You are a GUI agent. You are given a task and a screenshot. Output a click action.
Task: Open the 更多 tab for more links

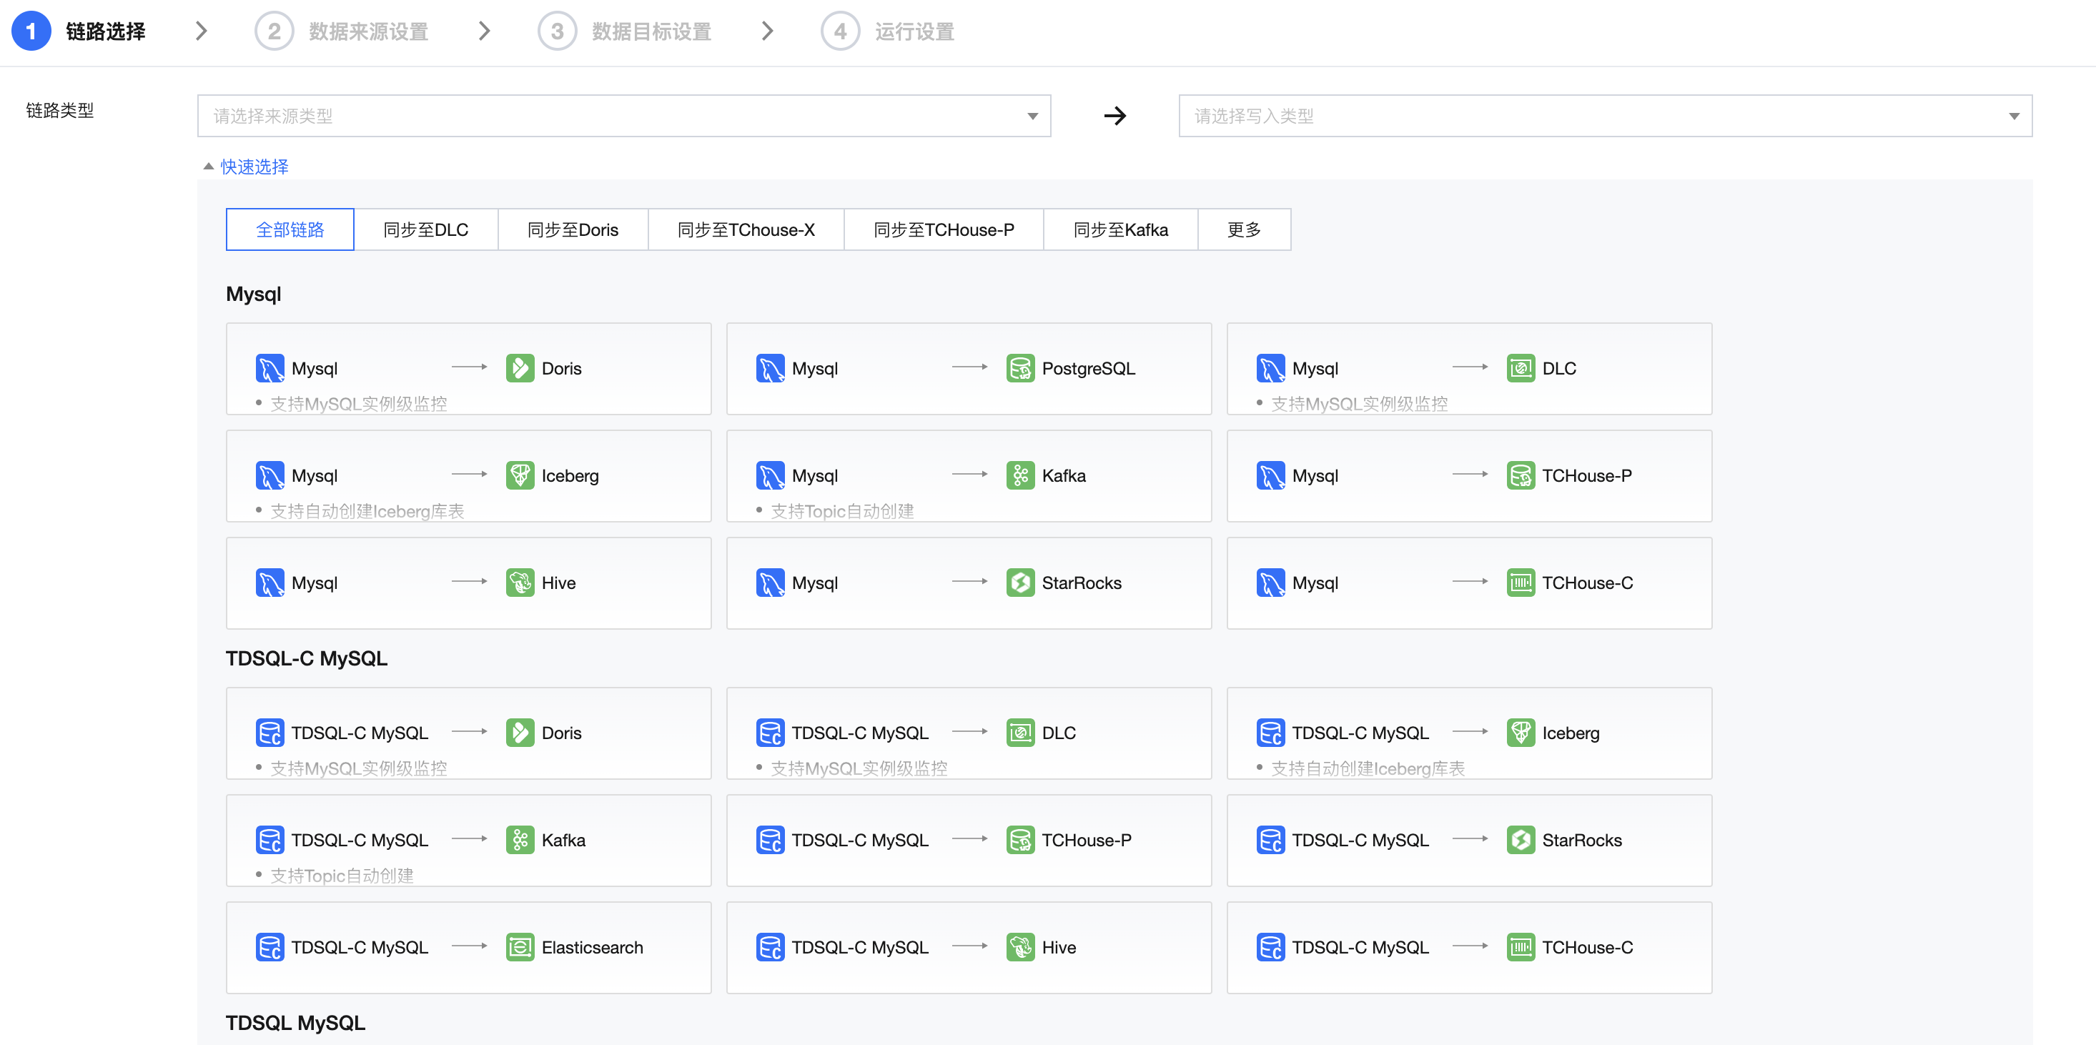(1243, 229)
